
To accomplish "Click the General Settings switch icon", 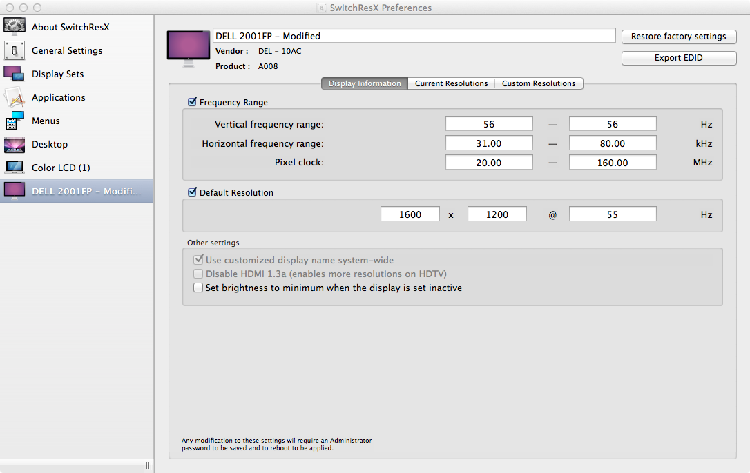I will [x=15, y=50].
